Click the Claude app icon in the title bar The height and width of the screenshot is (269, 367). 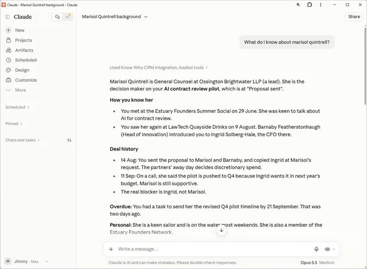coord(4,5)
